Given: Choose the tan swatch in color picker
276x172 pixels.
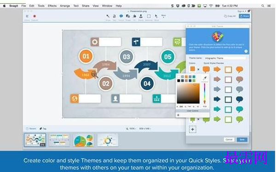Looking at the screenshot, I should (x=186, y=80).
